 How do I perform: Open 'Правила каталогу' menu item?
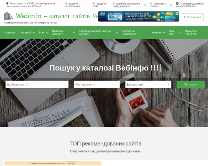click(x=58, y=33)
